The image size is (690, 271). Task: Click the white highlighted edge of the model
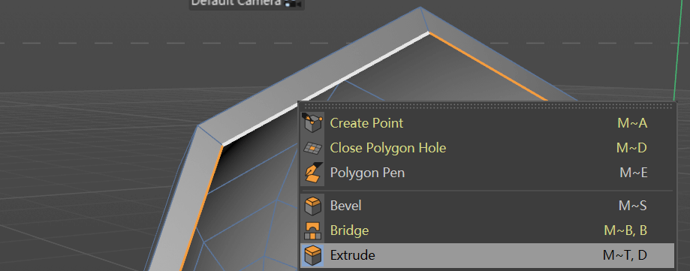[326, 89]
